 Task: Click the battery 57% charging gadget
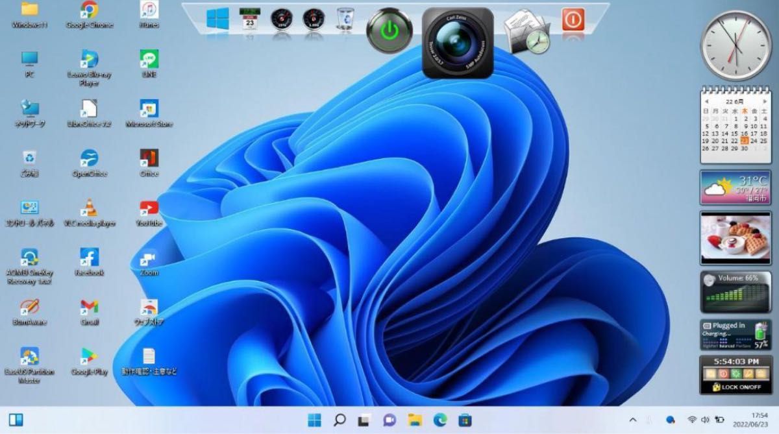[736, 334]
